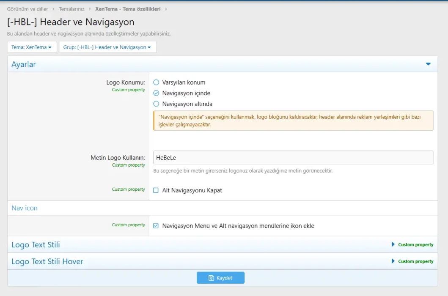Expand the 'Logo Text Stili Hover' section
The width and height of the screenshot is (448, 296).
point(47,261)
